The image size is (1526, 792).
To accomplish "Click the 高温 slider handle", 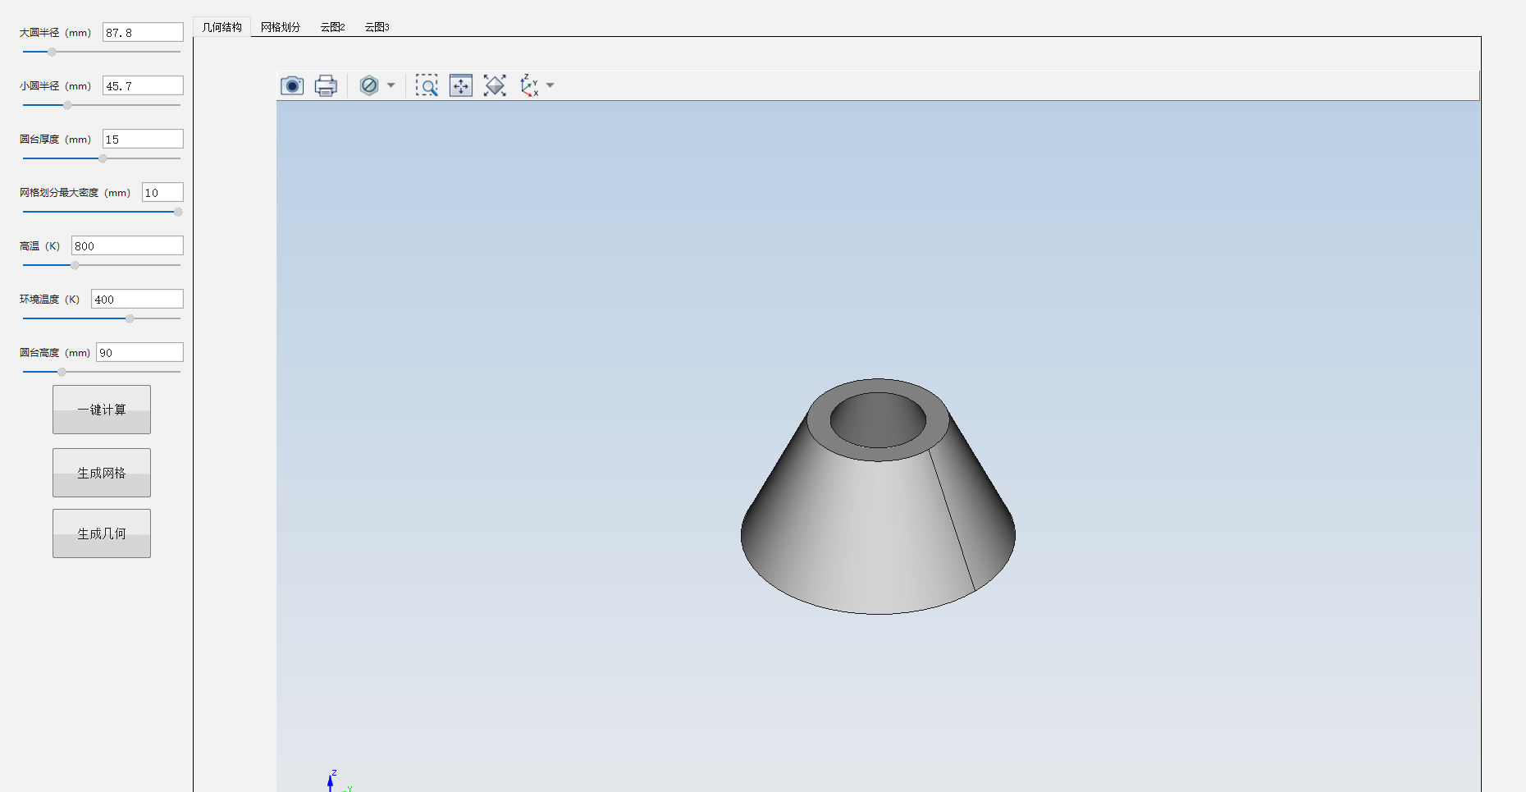I will pyautogui.click(x=75, y=265).
